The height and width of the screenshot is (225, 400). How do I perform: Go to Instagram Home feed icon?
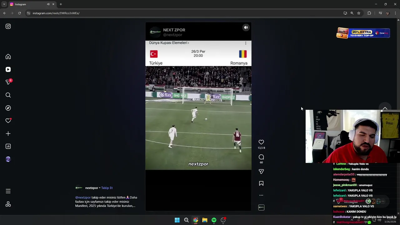[8, 57]
